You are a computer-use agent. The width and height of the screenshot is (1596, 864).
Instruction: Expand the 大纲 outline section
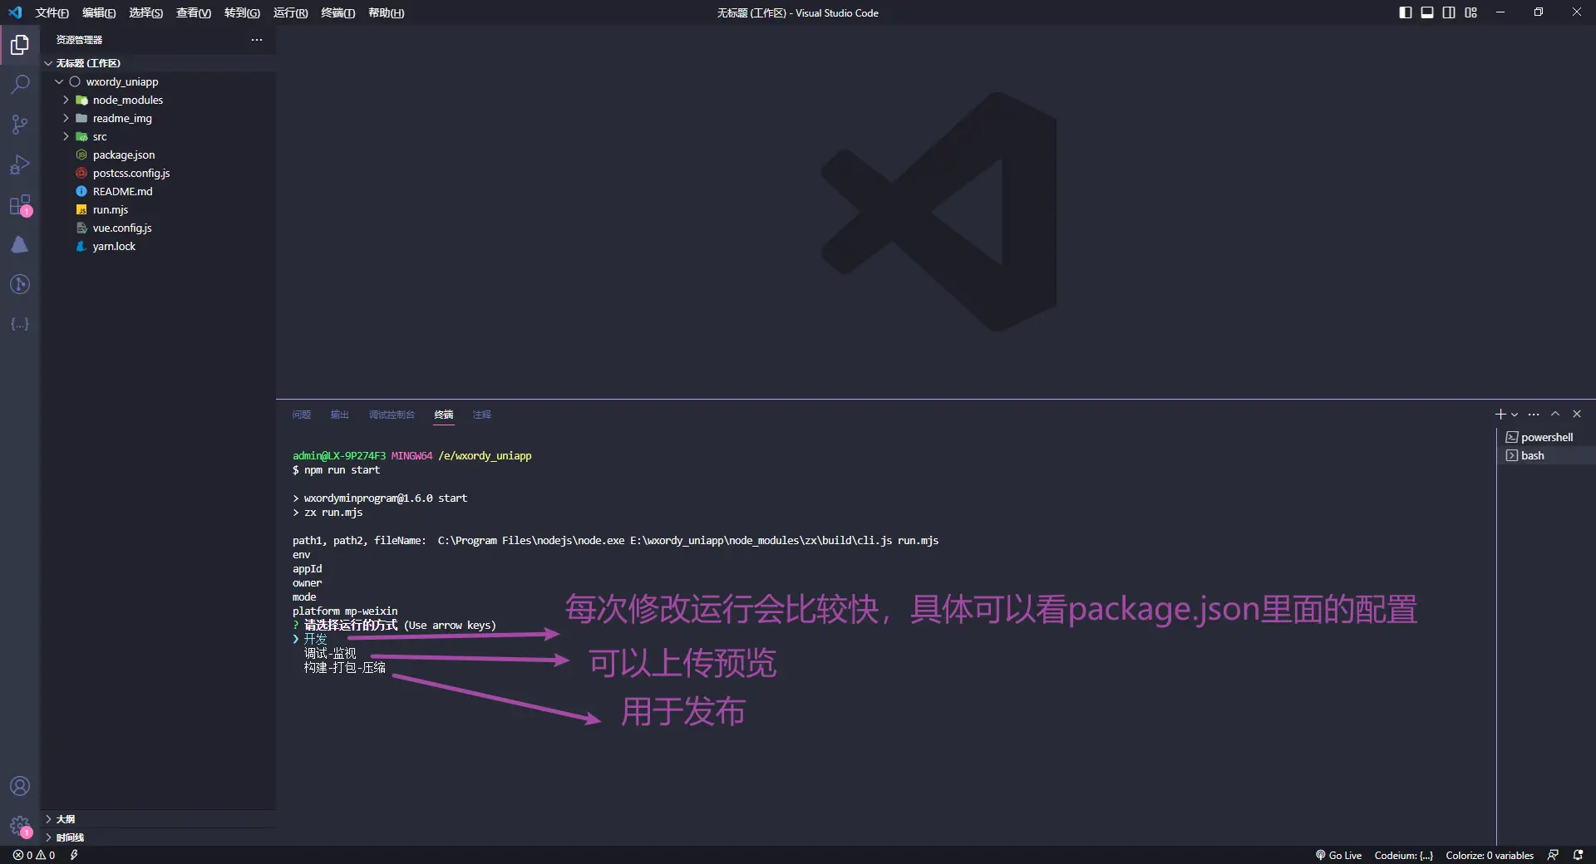[x=158, y=819]
